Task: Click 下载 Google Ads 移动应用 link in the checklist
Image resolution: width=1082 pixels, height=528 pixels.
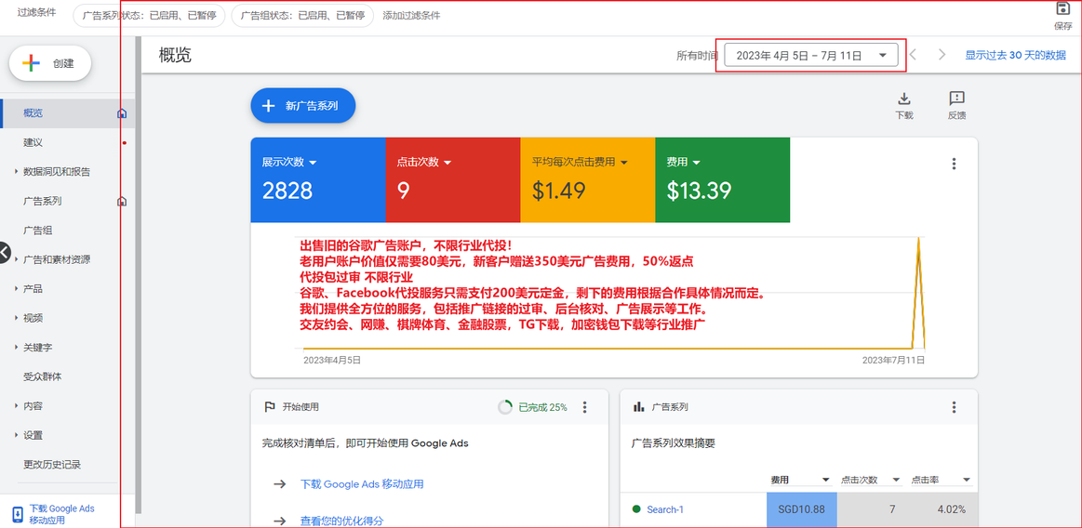Action: (x=362, y=484)
